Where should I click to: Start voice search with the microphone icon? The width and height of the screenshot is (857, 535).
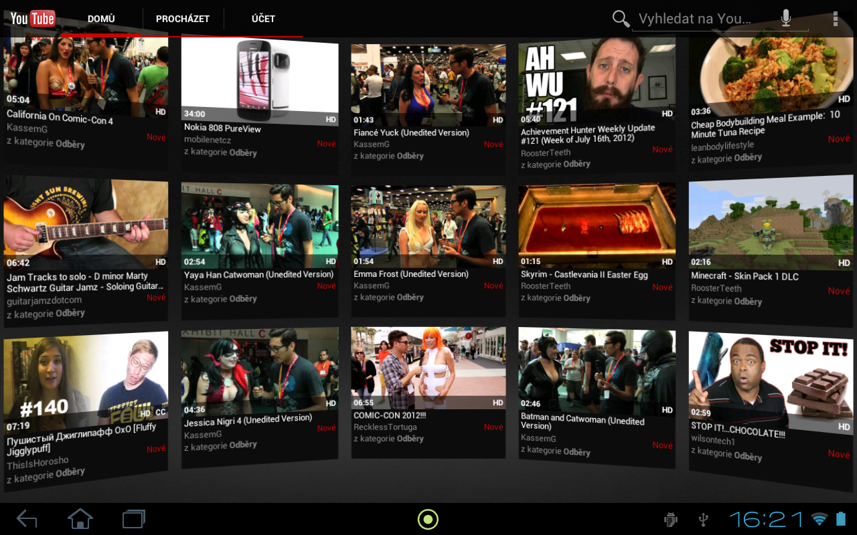(x=785, y=19)
